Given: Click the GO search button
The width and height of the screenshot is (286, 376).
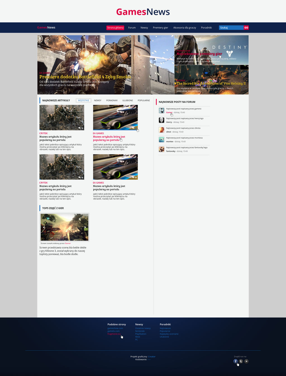Looking at the screenshot, I should 246,28.
